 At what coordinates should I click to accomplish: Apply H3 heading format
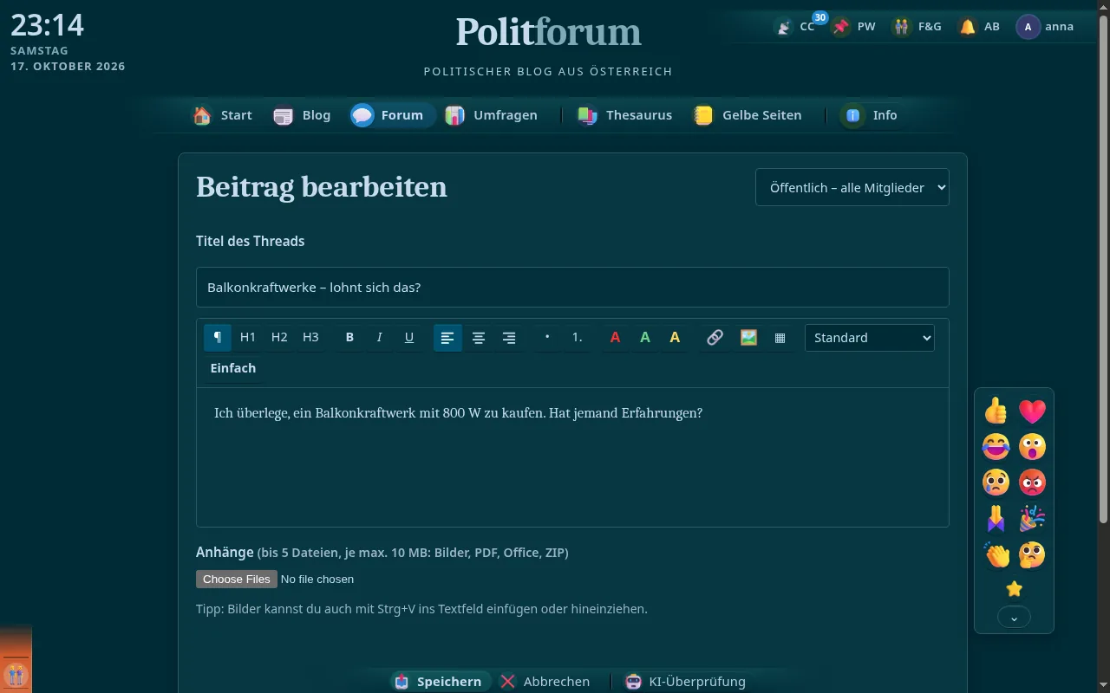tap(310, 338)
